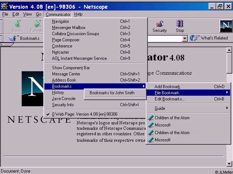Screen dimensions: 233x174
Task: Open the Bookmarks quickfile icon
Action: (13, 38)
